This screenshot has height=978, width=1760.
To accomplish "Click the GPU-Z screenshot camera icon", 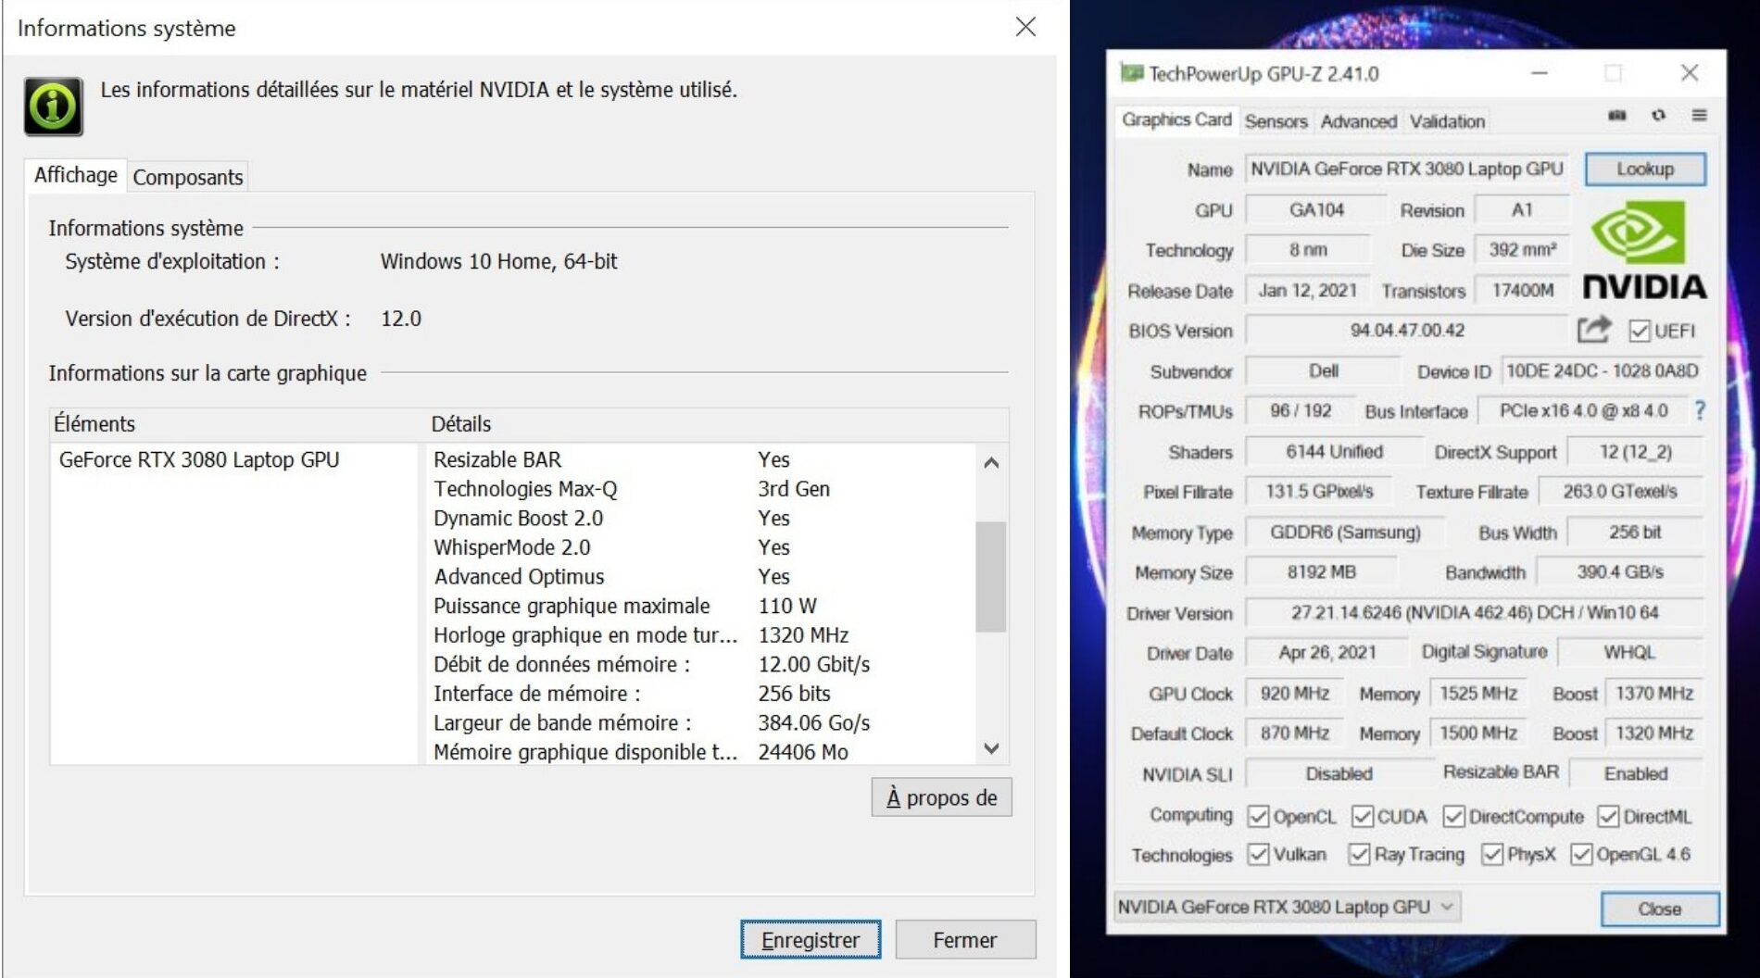I will coord(1616,116).
